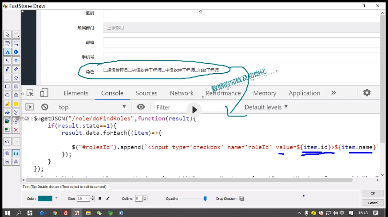Switch to the Elements tab
The width and height of the screenshot is (388, 217).
pos(76,93)
